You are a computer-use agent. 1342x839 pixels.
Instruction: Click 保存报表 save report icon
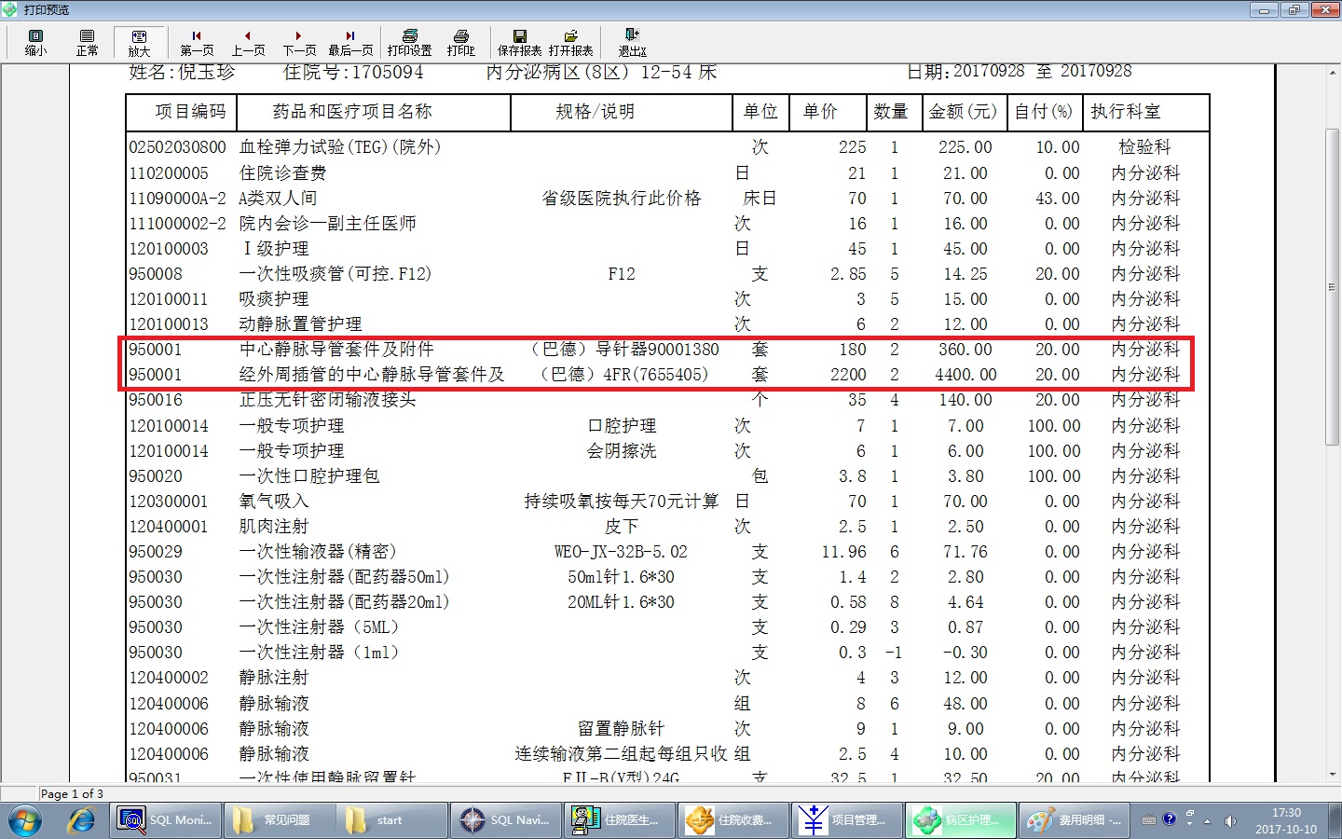519,43
